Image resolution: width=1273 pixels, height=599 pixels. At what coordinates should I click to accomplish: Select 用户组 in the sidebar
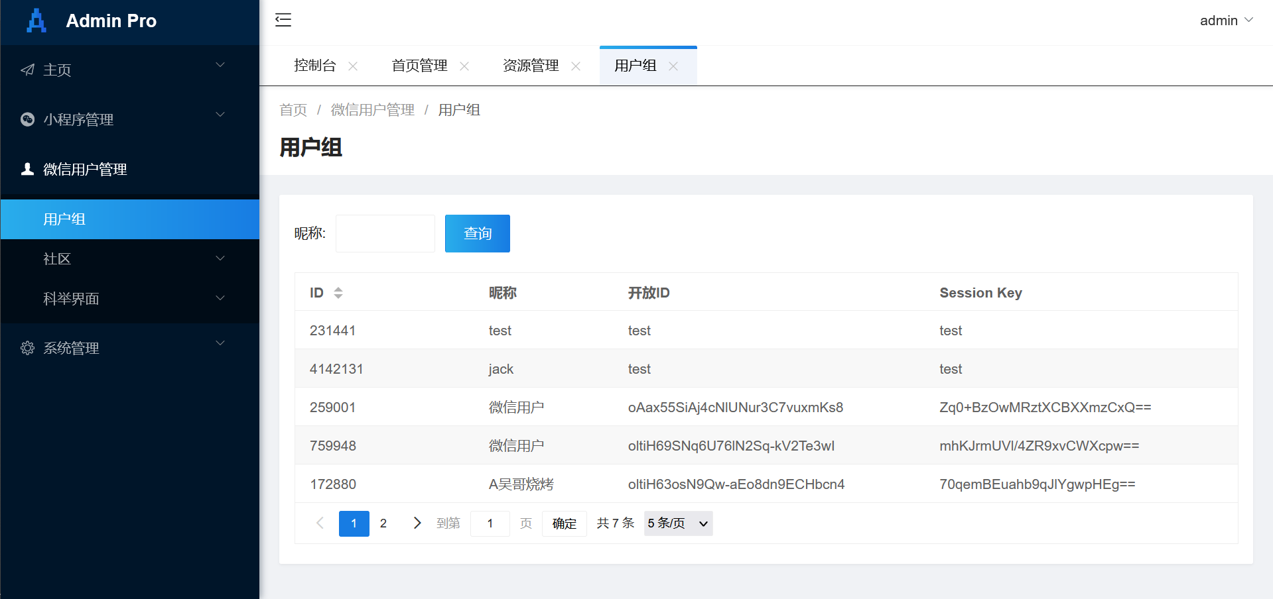click(130, 219)
